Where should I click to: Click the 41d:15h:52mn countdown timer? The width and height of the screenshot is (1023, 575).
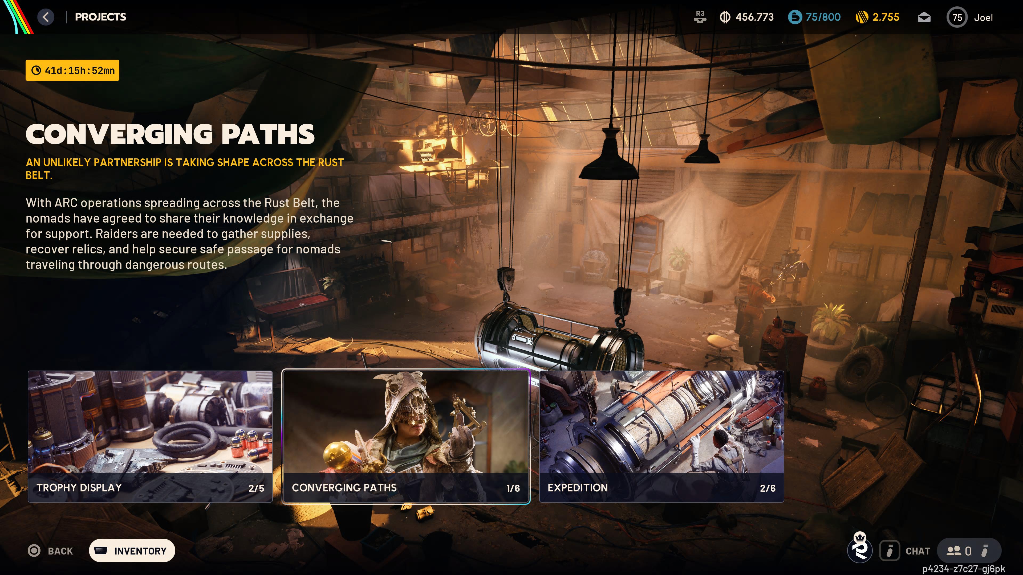(72, 70)
